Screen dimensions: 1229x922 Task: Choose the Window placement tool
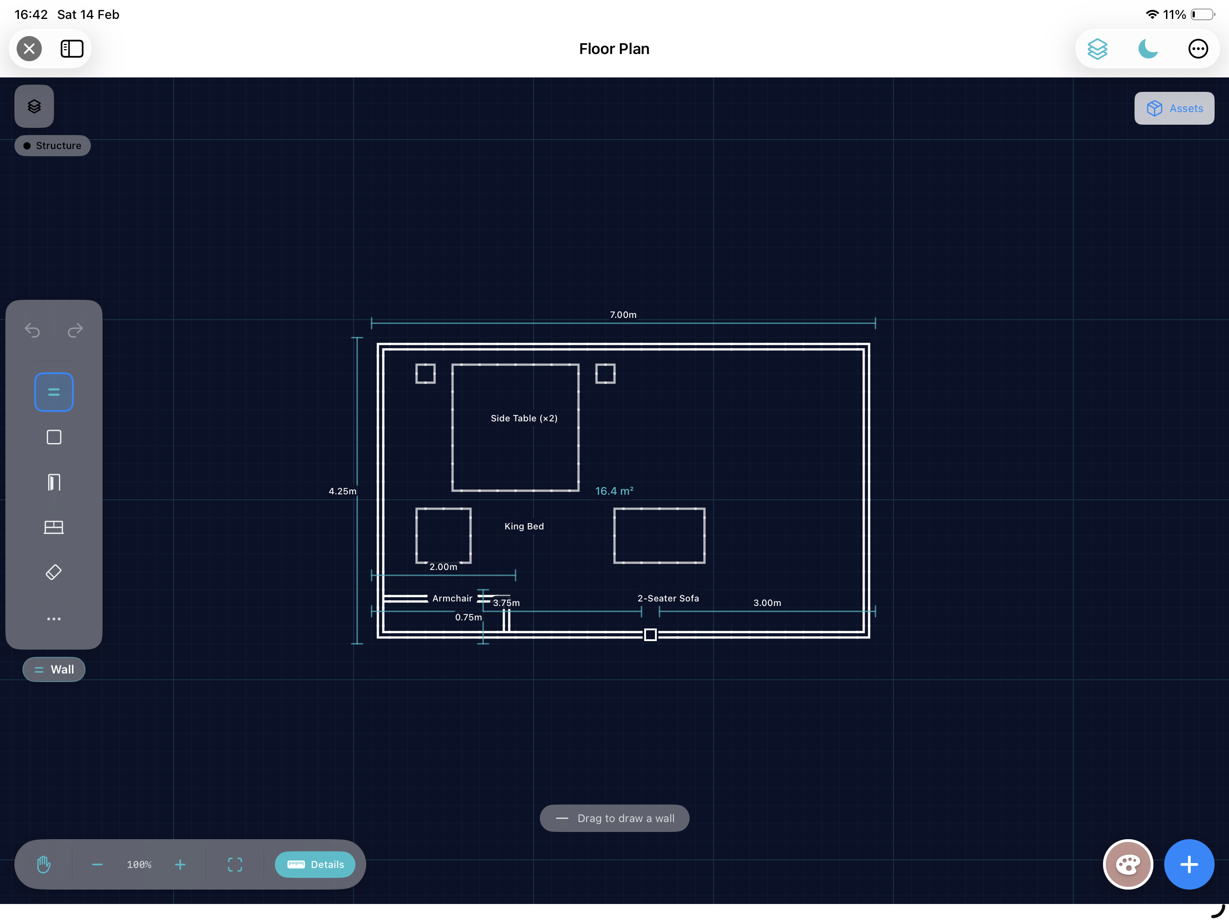point(54,527)
